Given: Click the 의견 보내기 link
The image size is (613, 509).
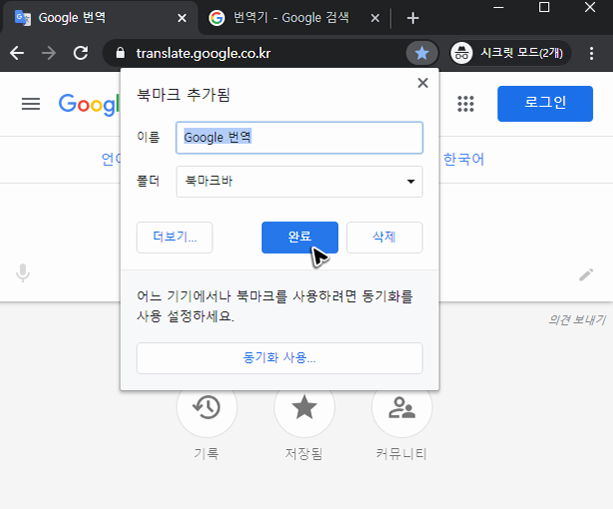Looking at the screenshot, I should [x=577, y=320].
